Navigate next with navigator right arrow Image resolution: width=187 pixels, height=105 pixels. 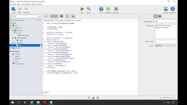coord(40,20)
